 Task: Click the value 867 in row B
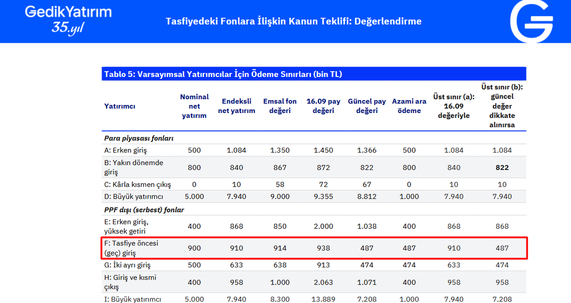click(280, 167)
